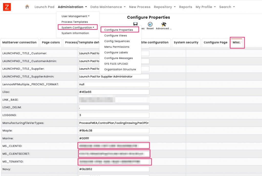Switch to the Process/Template tab
The height and width of the screenshot is (176, 262).
pyautogui.click(x=81, y=43)
